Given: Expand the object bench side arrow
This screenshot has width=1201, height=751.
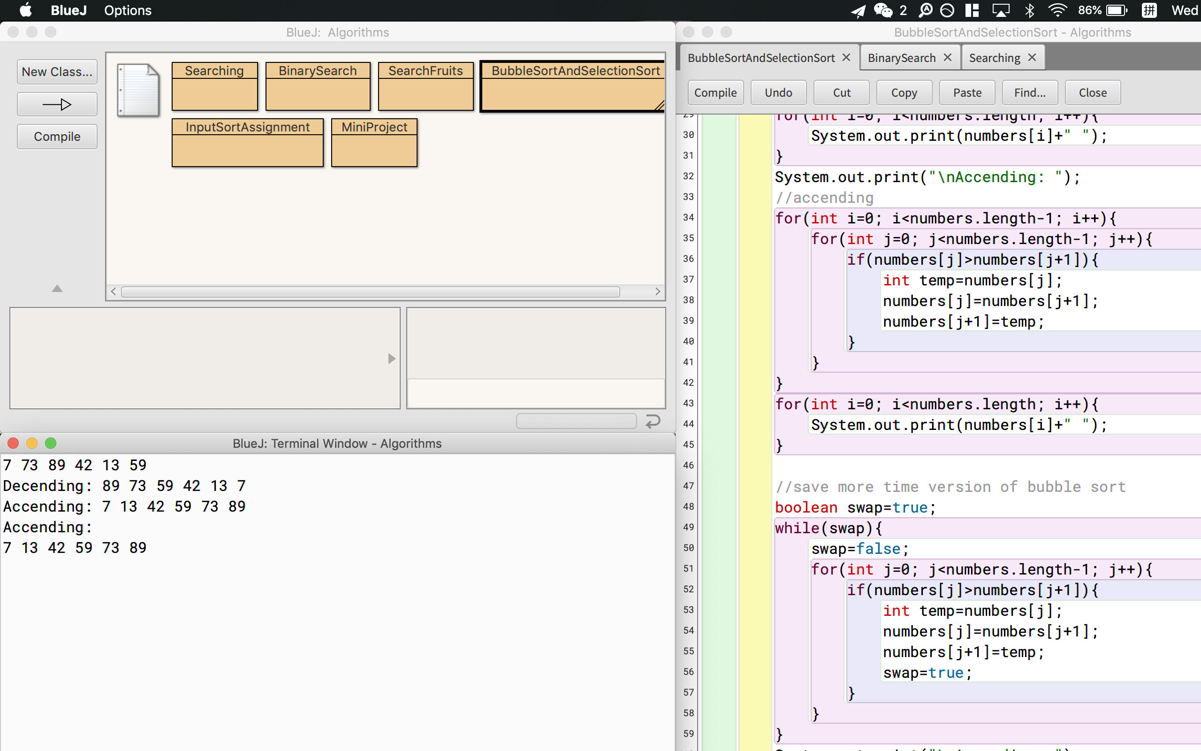Looking at the screenshot, I should coord(392,359).
